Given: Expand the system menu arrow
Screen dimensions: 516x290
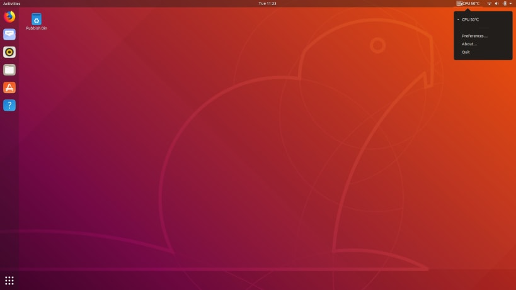Looking at the screenshot, I should (511, 4).
